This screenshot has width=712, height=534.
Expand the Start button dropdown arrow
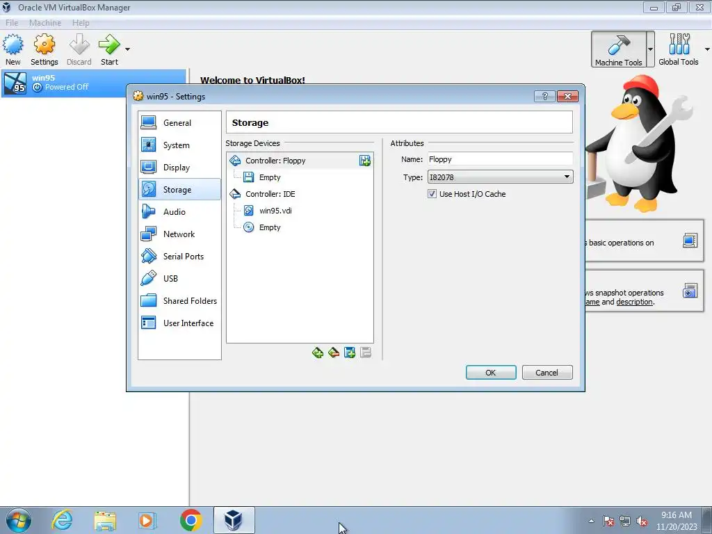pyautogui.click(x=128, y=49)
